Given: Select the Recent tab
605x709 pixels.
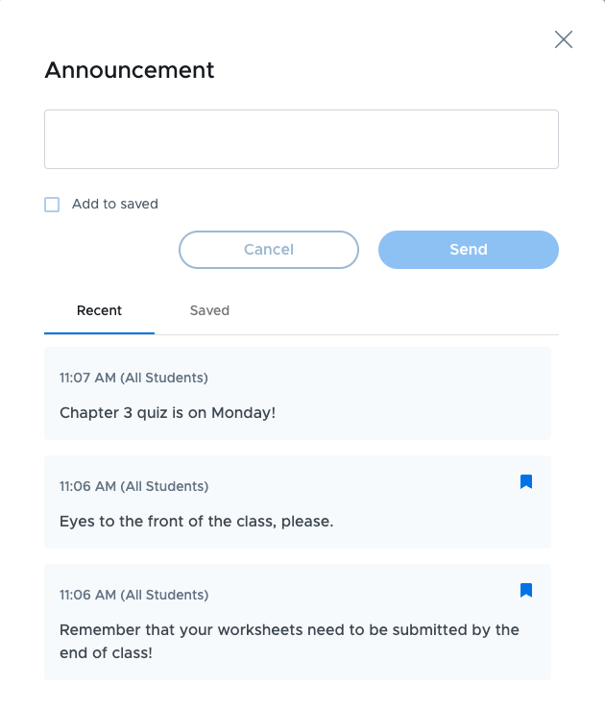Looking at the screenshot, I should click(x=100, y=310).
